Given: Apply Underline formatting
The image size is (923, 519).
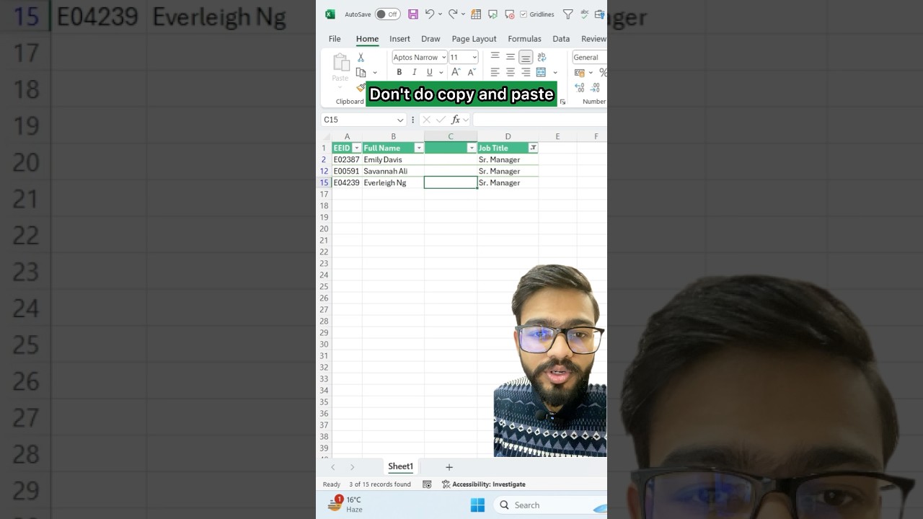Looking at the screenshot, I should (x=429, y=72).
